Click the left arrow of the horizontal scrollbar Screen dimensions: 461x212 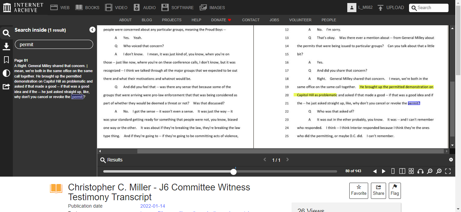pos(100,151)
